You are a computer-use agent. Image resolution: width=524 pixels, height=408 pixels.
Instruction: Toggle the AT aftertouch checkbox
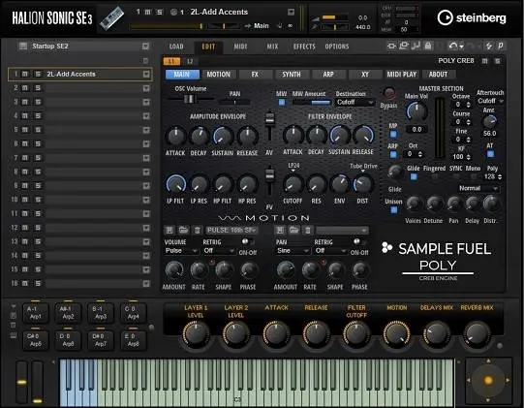tap(490, 154)
